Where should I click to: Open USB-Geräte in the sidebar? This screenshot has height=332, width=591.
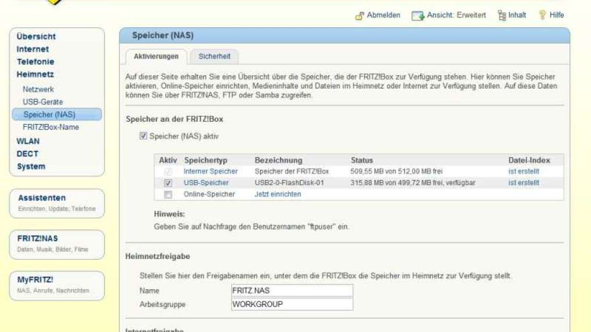pyautogui.click(x=43, y=102)
